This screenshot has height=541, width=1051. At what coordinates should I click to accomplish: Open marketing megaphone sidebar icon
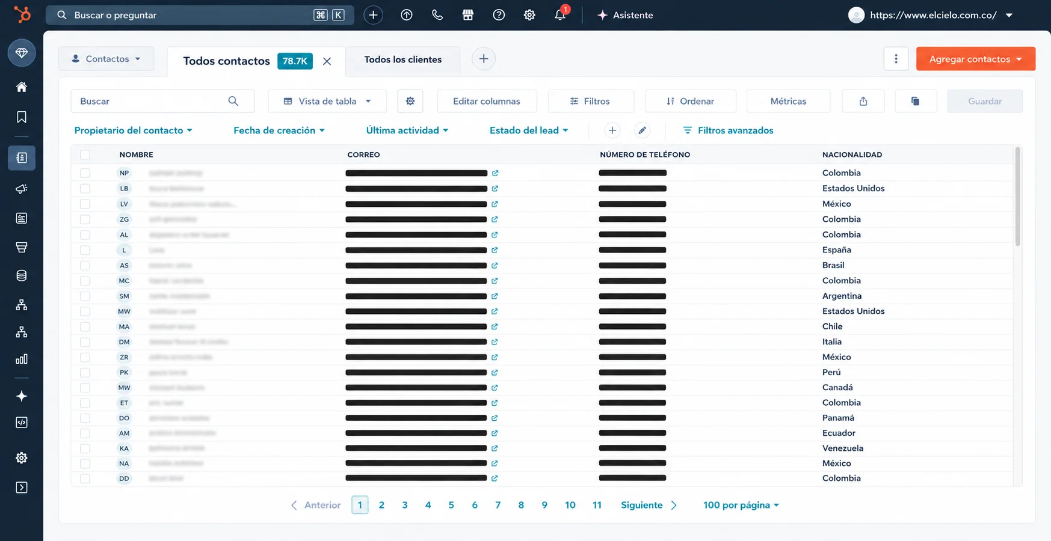pos(22,189)
